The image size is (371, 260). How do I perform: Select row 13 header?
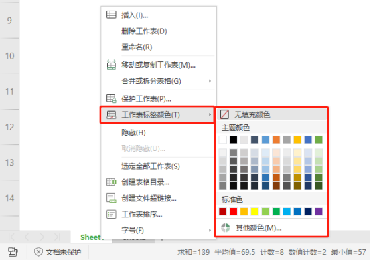coord(9,162)
